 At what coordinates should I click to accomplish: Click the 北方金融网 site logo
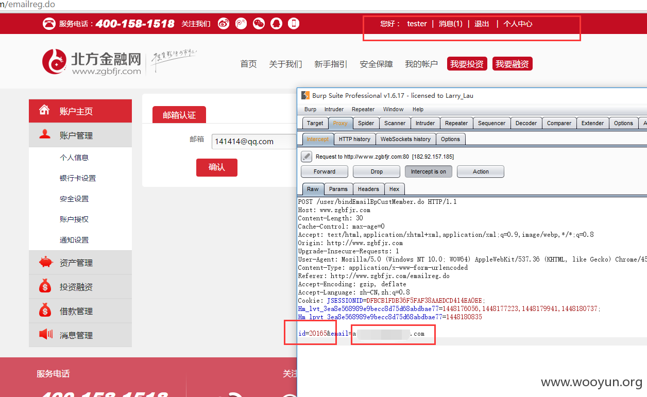pos(92,62)
